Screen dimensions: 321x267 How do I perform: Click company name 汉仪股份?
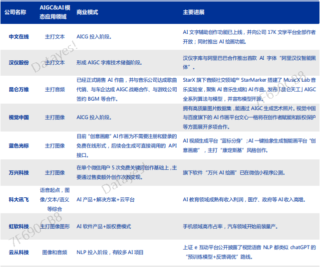coord(18,63)
